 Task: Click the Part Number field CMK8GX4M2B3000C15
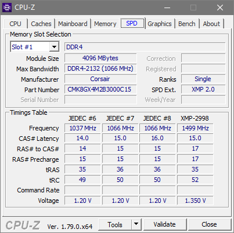coord(100,89)
